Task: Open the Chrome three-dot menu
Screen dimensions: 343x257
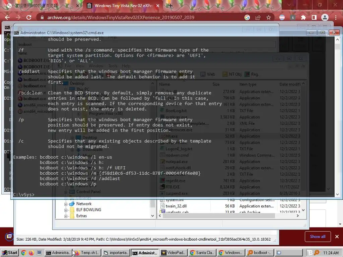Action: [336, 17]
